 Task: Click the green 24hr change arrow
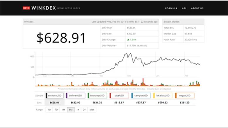point(128,40)
